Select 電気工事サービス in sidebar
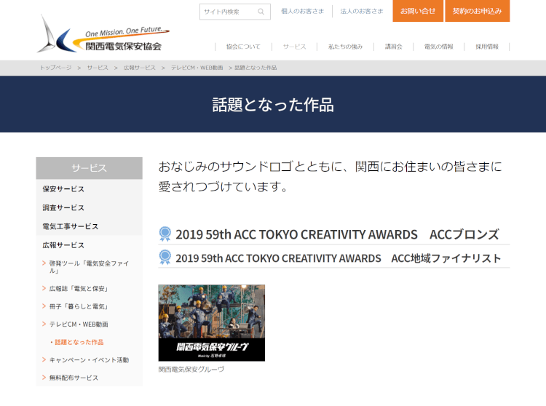 (x=71, y=226)
